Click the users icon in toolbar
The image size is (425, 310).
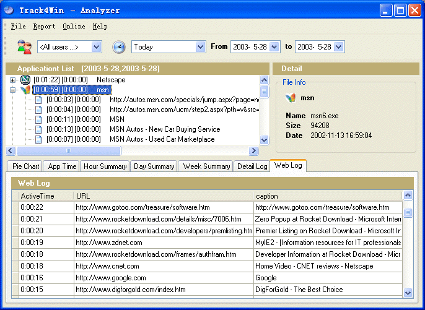tap(24, 46)
